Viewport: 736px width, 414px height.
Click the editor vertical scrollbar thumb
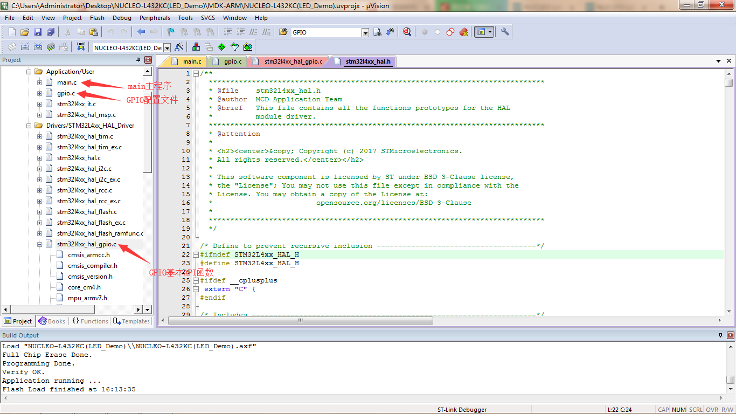(729, 82)
